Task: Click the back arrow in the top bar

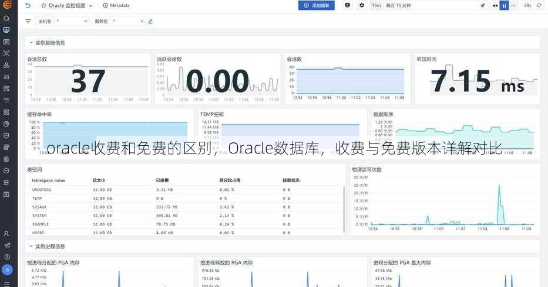Action: [x=28, y=6]
